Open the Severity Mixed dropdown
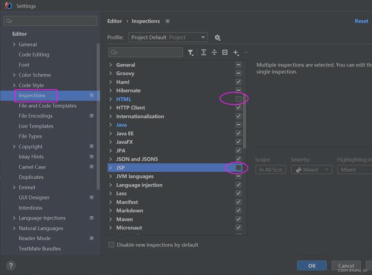Screen dimensions: 372x275 pos(310,170)
